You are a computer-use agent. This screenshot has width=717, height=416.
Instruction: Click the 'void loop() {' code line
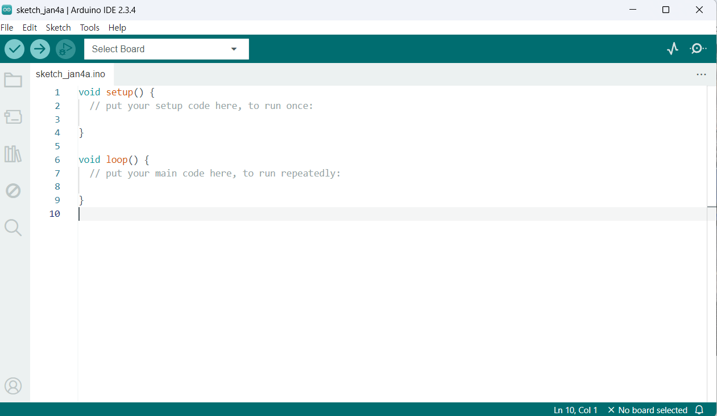(114, 159)
